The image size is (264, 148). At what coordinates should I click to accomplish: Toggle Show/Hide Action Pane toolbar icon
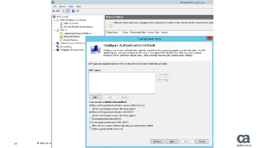coord(78,11)
